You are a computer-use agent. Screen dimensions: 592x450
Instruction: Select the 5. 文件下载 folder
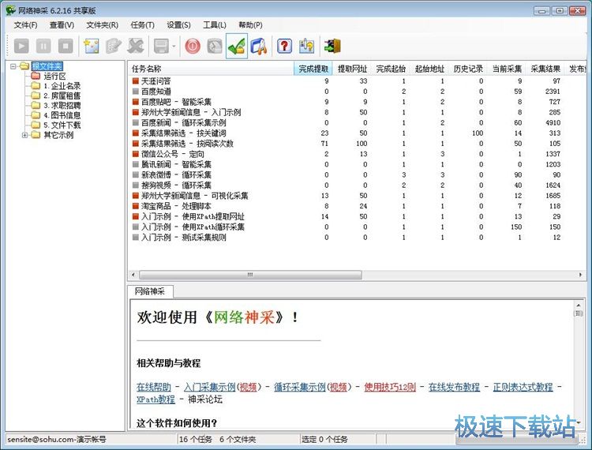(62, 125)
